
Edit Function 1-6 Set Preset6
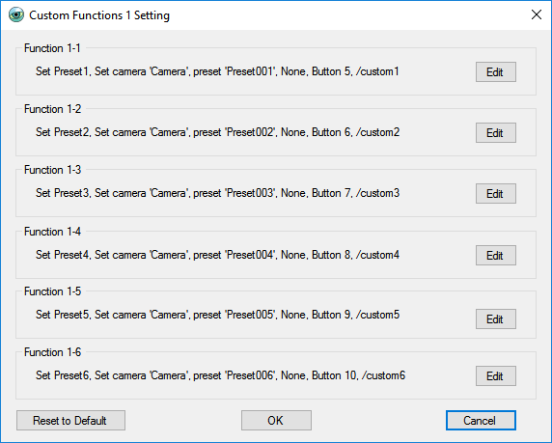pos(496,376)
